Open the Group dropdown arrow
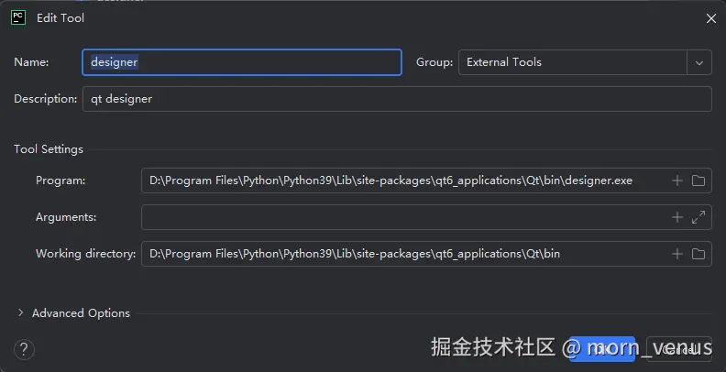Image resolution: width=726 pixels, height=372 pixels. 699,62
